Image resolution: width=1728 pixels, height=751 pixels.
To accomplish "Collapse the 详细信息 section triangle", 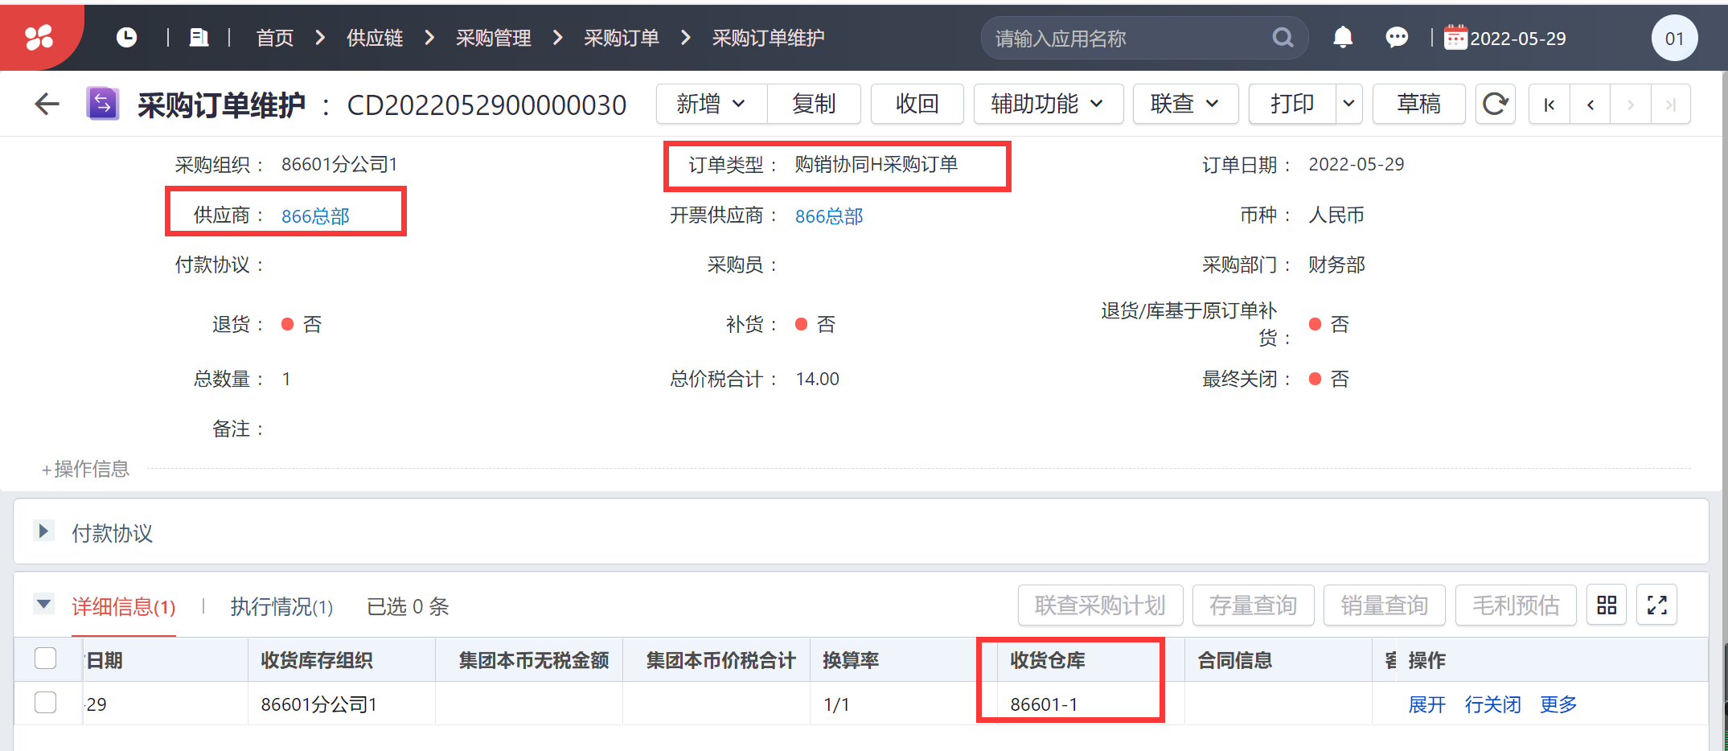I will tap(44, 603).
